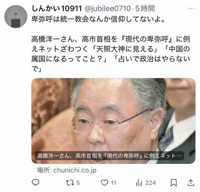
Task: Repost using the retweet arrows icon
Action: pos(70,183)
